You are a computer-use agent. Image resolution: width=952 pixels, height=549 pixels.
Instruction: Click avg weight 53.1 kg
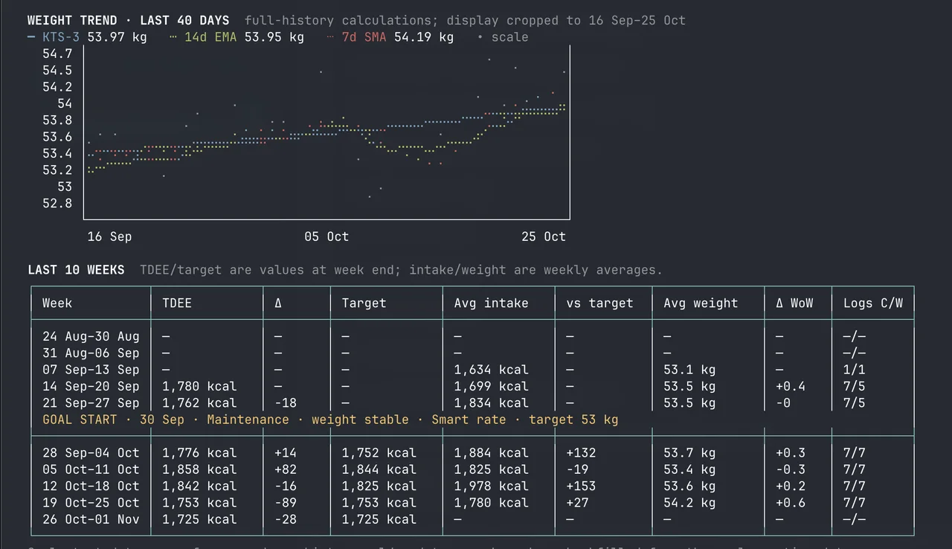pyautogui.click(x=689, y=370)
